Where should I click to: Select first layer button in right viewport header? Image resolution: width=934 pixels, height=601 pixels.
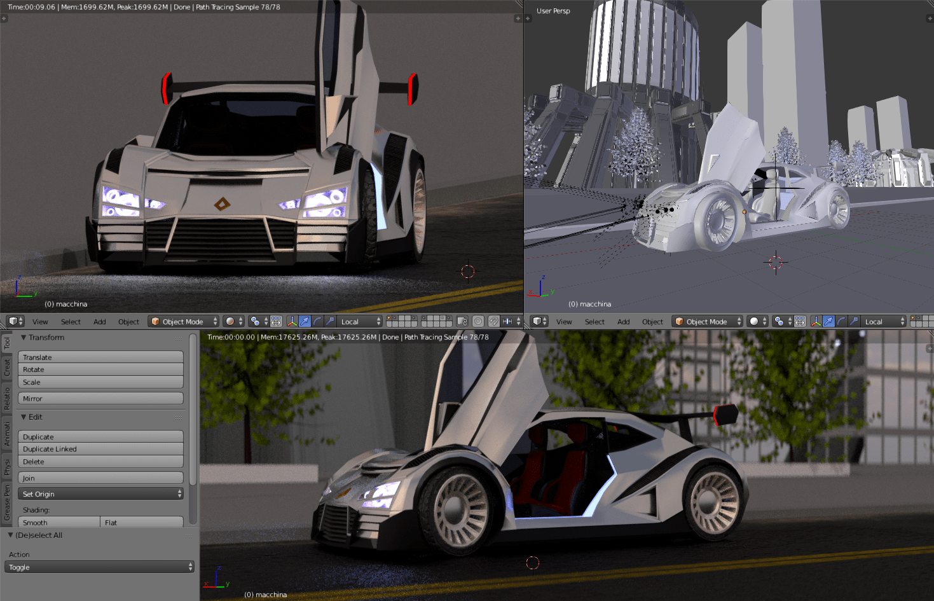tap(913, 317)
